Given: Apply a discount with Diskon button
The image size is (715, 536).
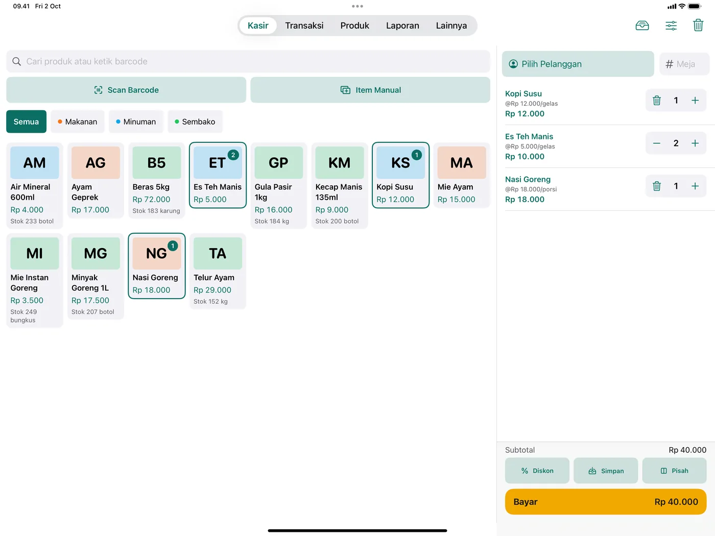Looking at the screenshot, I should click(537, 471).
